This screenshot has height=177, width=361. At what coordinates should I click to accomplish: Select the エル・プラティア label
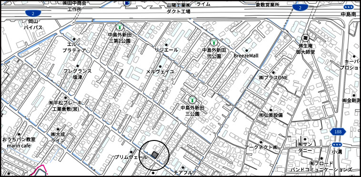pos(74,47)
